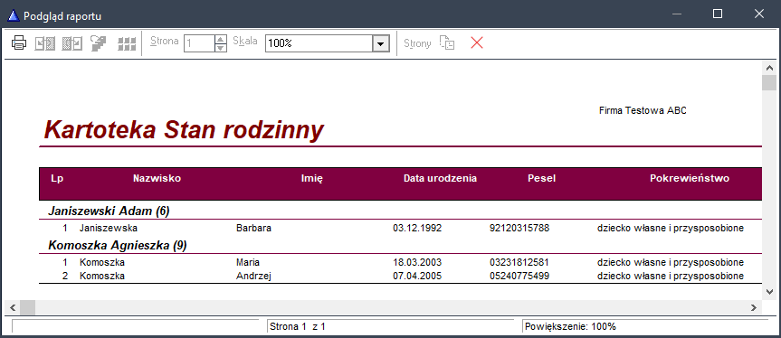Click the app triangle icon in title bar
The height and width of the screenshot is (338, 781).
pyautogui.click(x=14, y=15)
